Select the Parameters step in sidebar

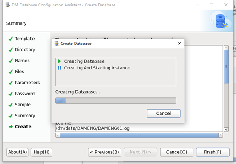click(x=27, y=83)
